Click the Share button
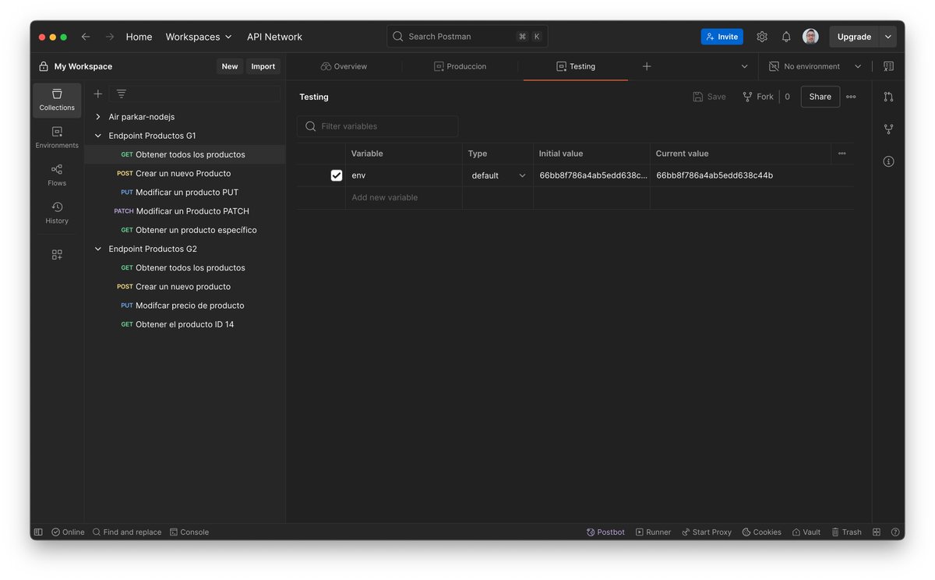 (x=820, y=97)
